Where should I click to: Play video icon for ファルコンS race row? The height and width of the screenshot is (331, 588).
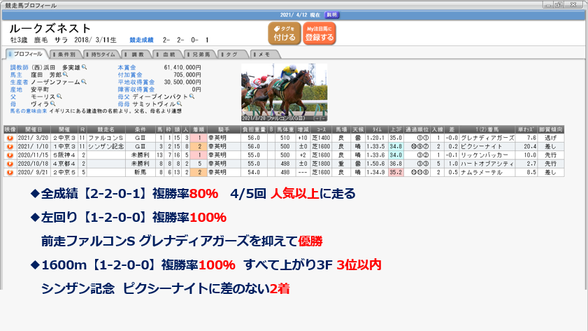click(x=10, y=139)
